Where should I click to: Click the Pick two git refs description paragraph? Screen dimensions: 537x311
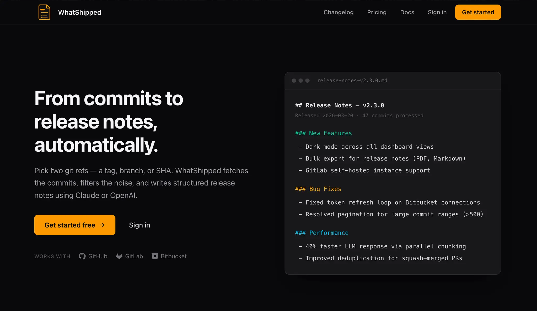pyautogui.click(x=141, y=183)
